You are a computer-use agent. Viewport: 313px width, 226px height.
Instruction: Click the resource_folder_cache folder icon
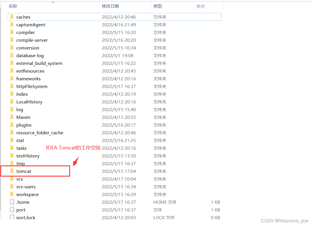[x=12, y=133]
